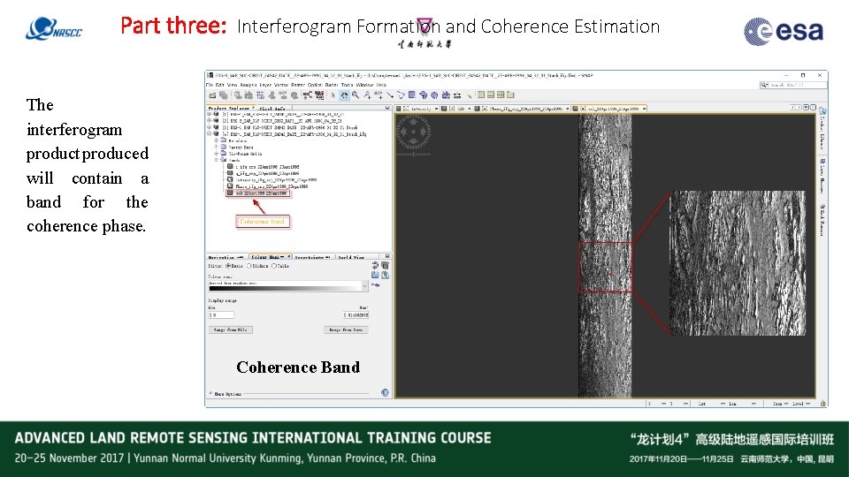
Task: Minimize the Product Explorer panel
Action: click(387, 108)
